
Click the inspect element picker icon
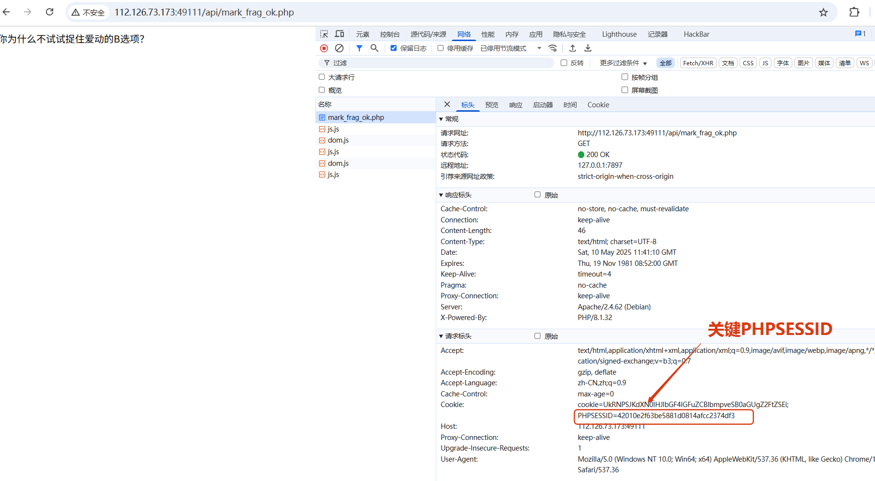point(324,34)
